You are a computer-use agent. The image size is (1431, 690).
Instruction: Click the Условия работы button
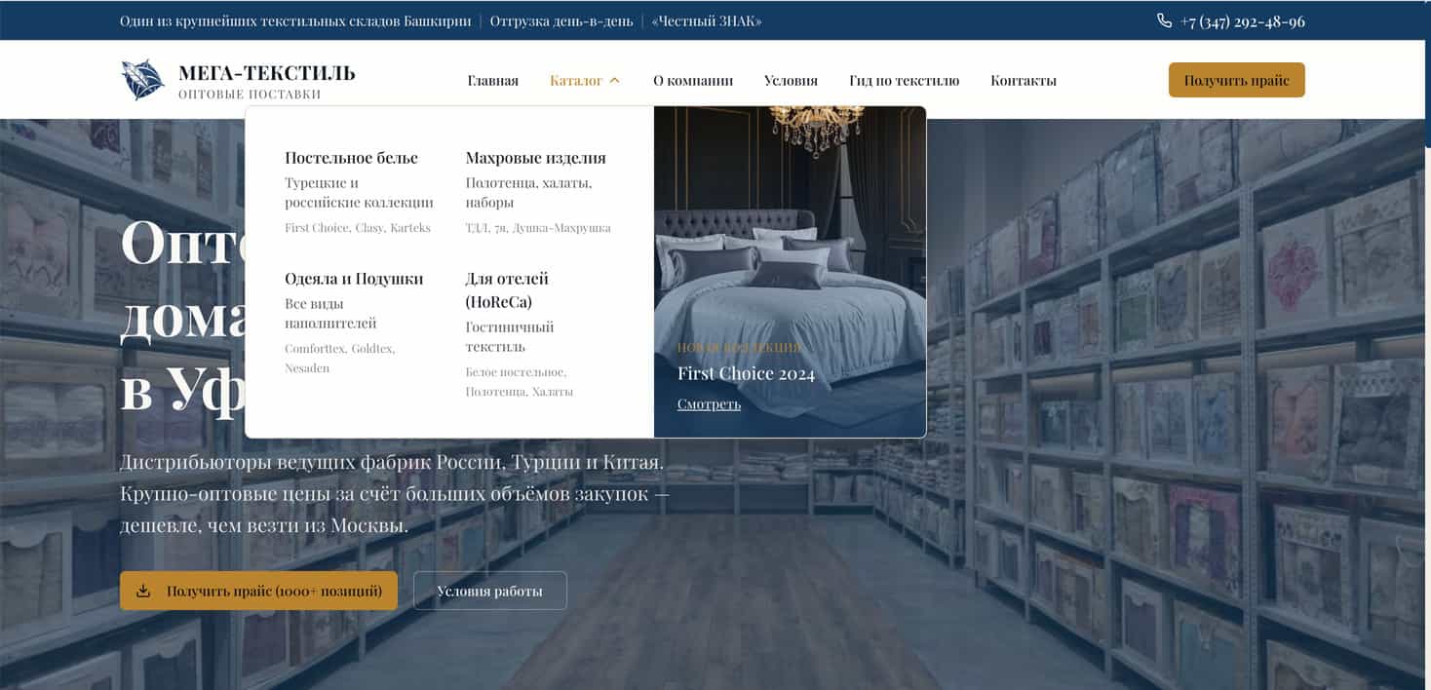click(x=489, y=591)
